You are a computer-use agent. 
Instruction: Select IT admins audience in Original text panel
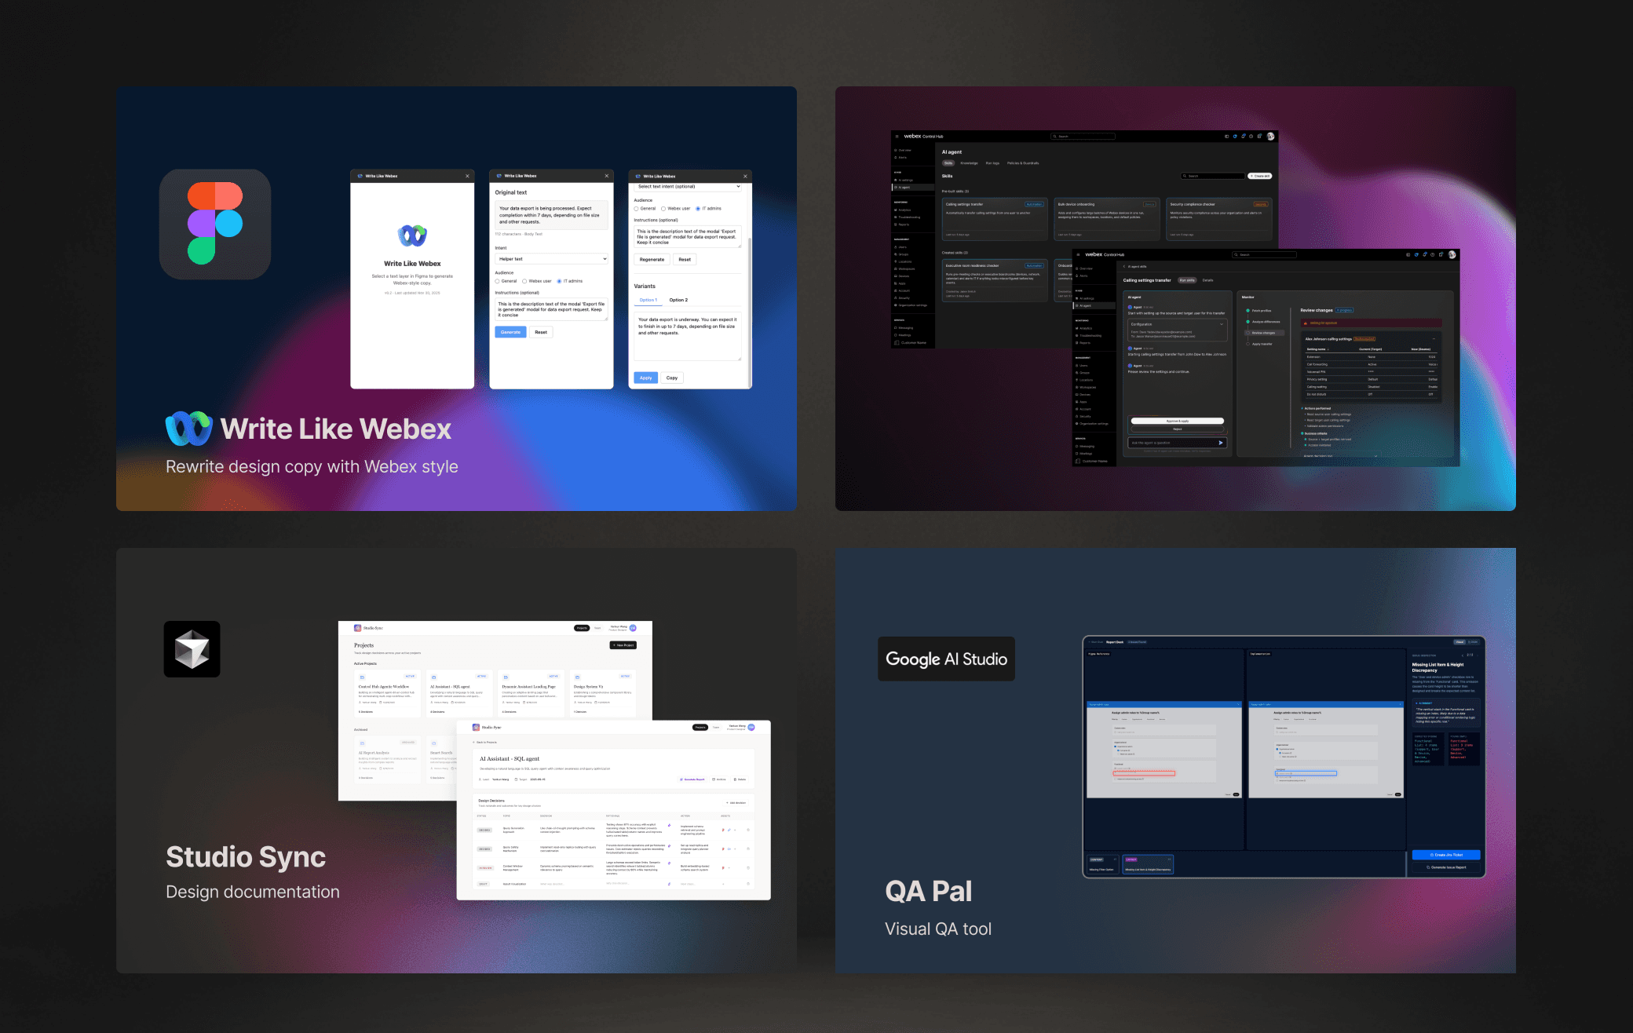pos(559,281)
